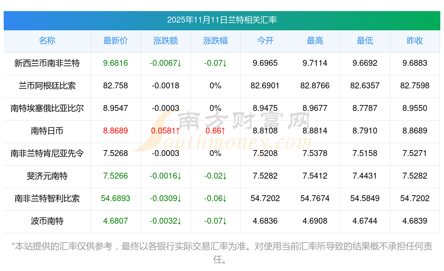The width and height of the screenshot is (444, 271).
Task: Click the red up-arrow value 0.0581↑
Action: (x=165, y=131)
